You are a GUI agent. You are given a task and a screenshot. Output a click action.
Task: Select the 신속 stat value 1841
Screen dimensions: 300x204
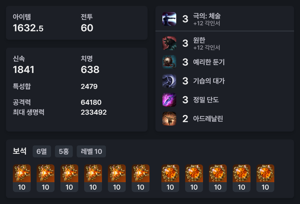point(24,70)
